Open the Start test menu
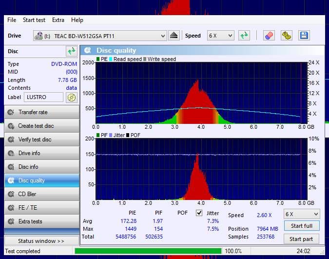Screen dimensions: 329x259 34,20
